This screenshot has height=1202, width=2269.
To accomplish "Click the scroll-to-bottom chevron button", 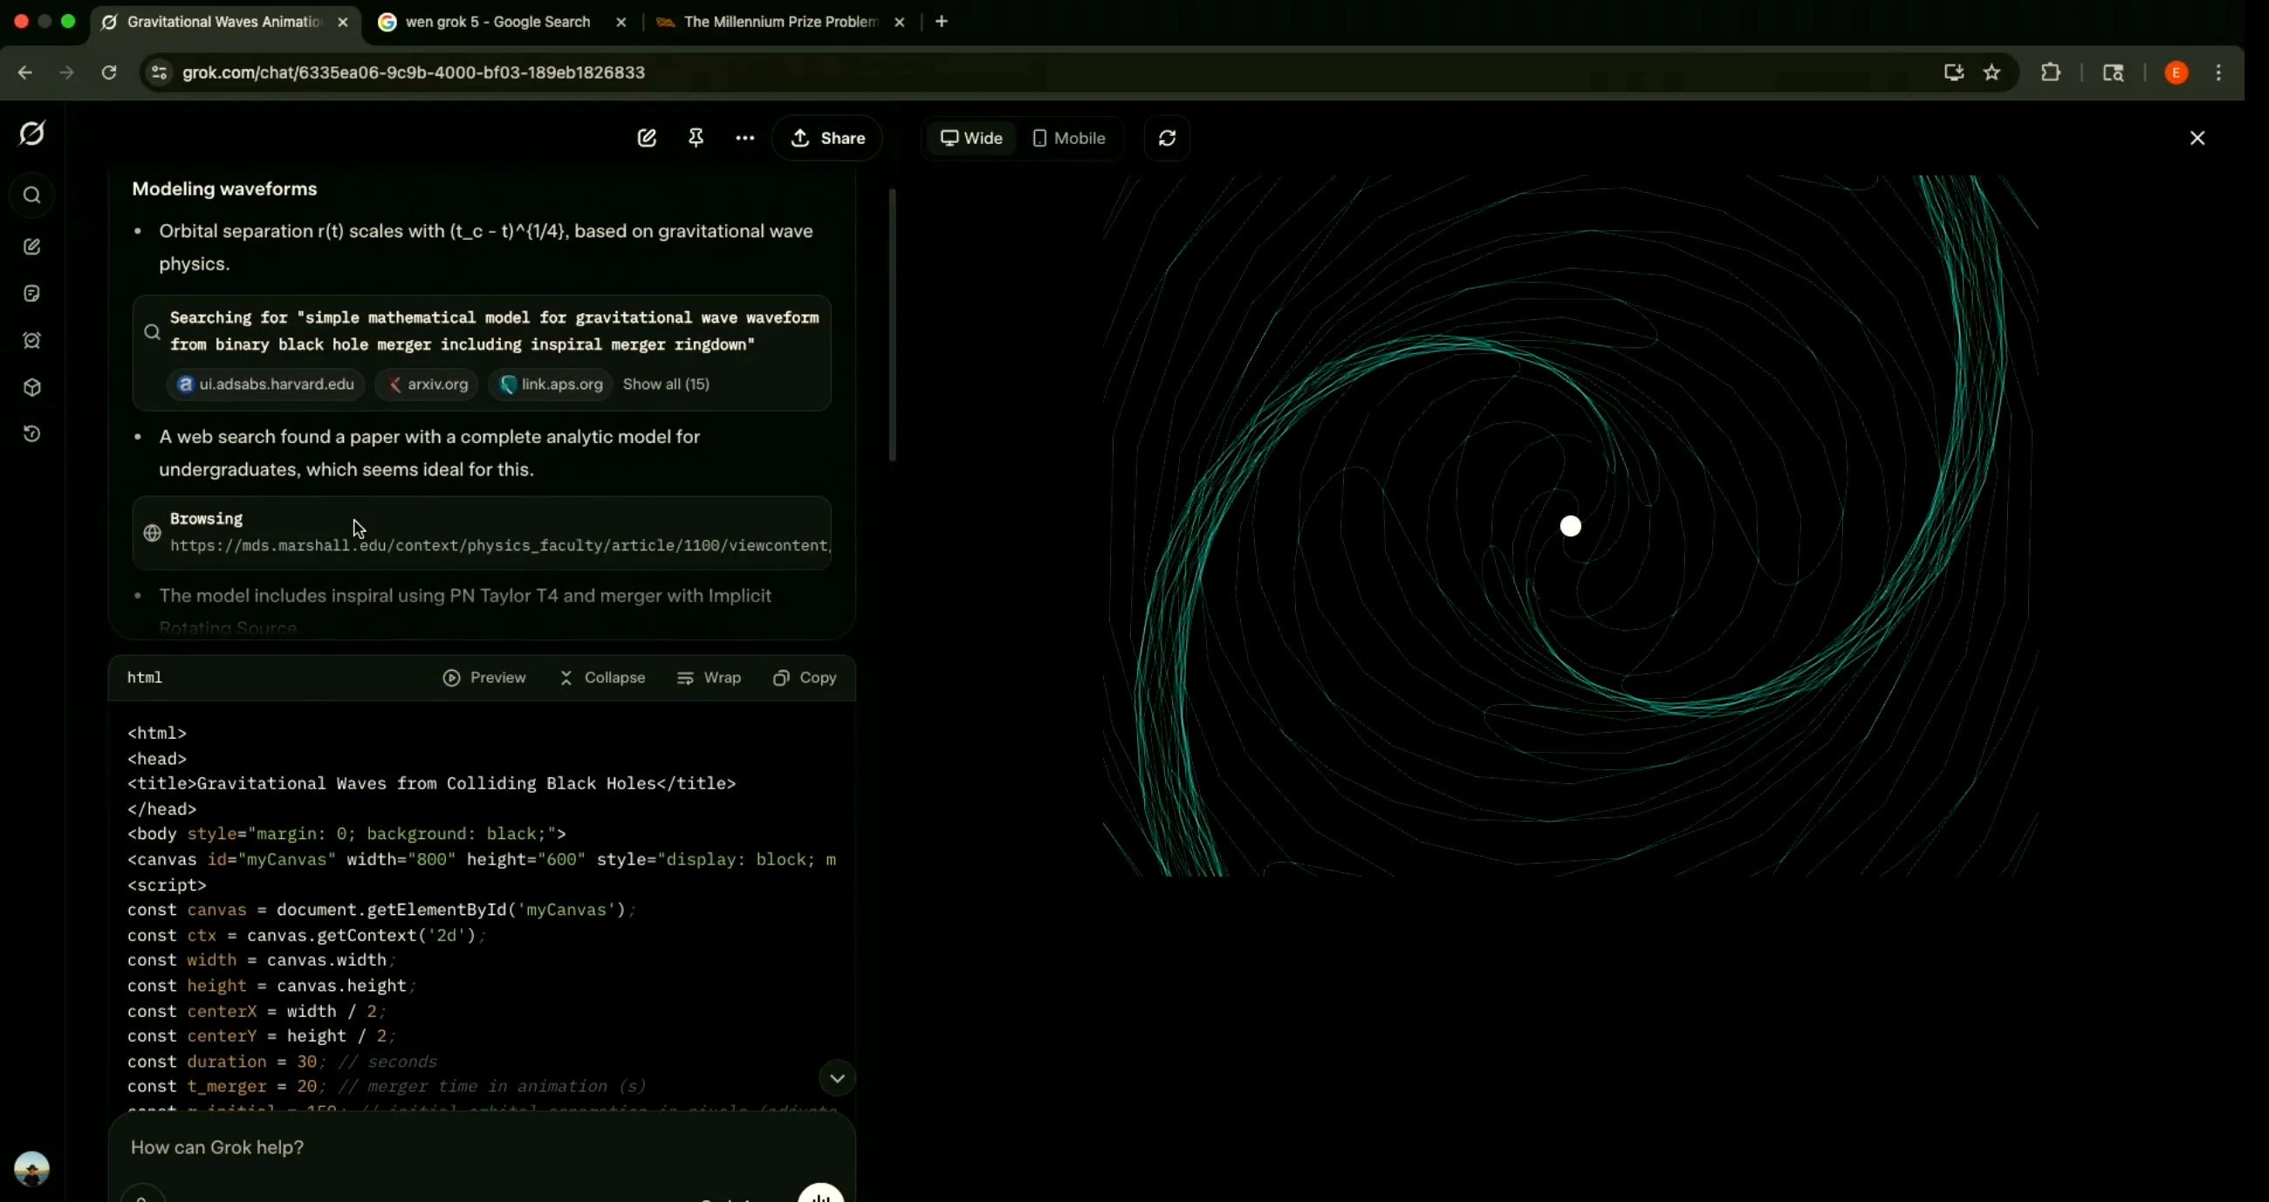I will 837,1078.
